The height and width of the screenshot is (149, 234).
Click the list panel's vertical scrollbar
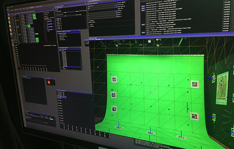tap(81, 65)
